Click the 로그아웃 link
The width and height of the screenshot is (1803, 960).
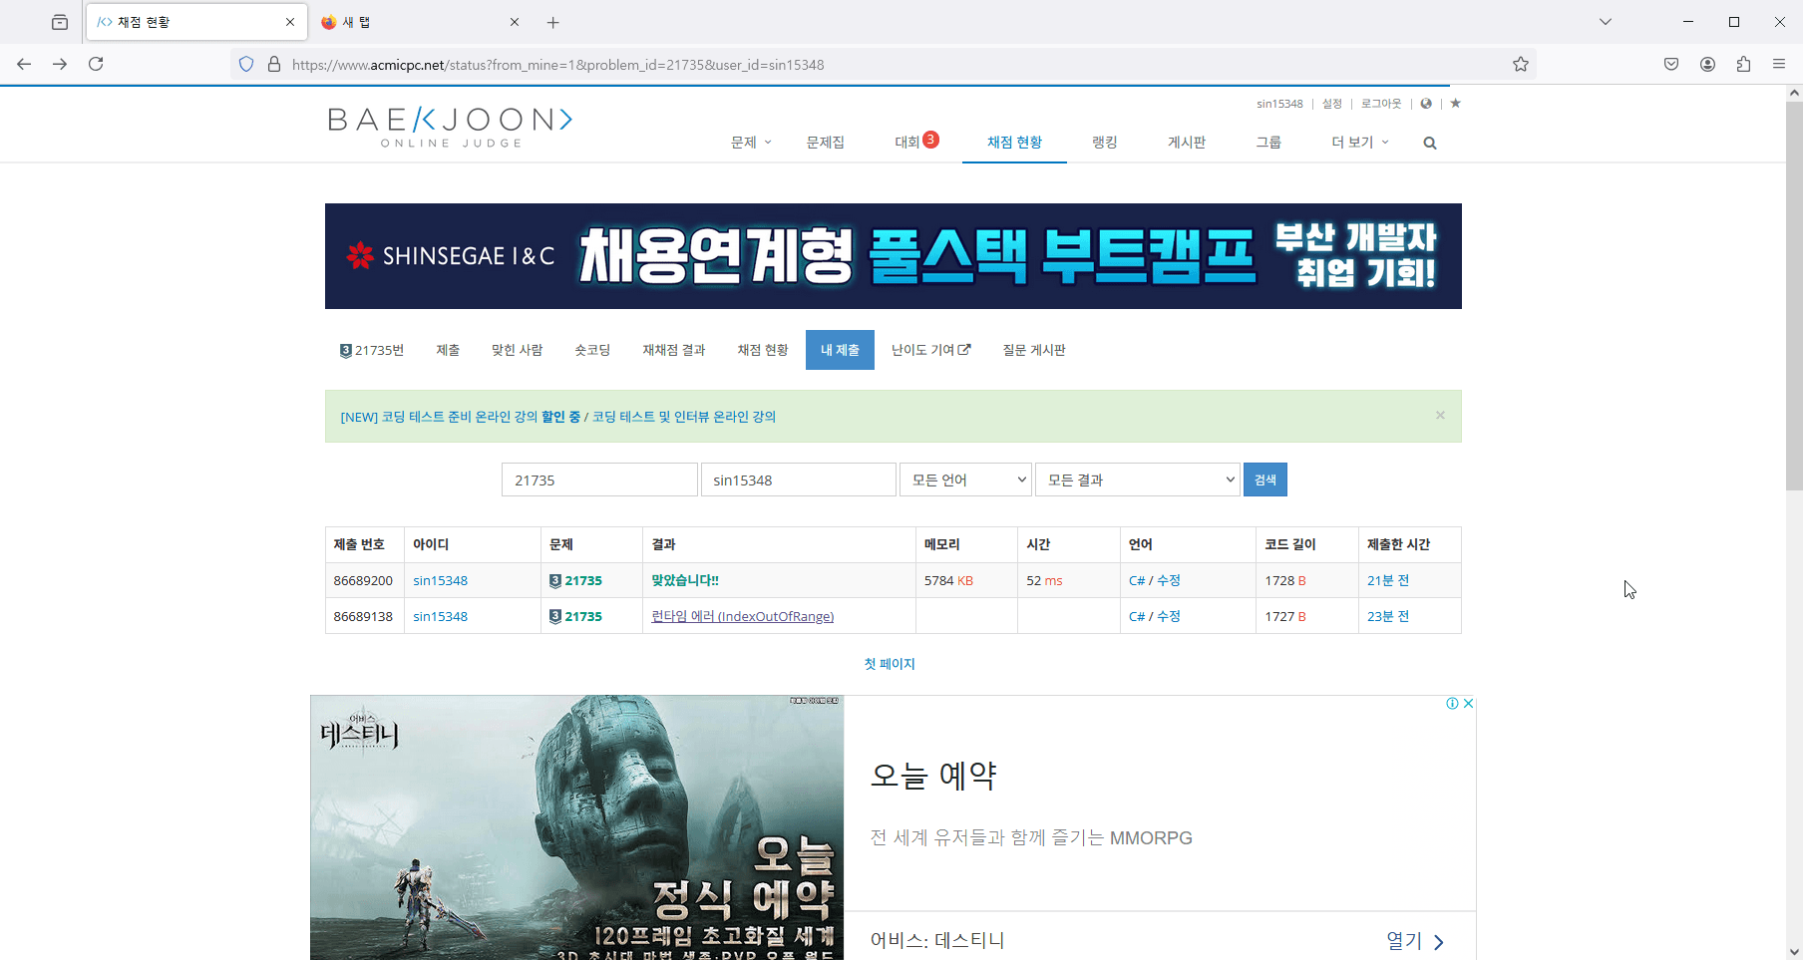(x=1381, y=104)
